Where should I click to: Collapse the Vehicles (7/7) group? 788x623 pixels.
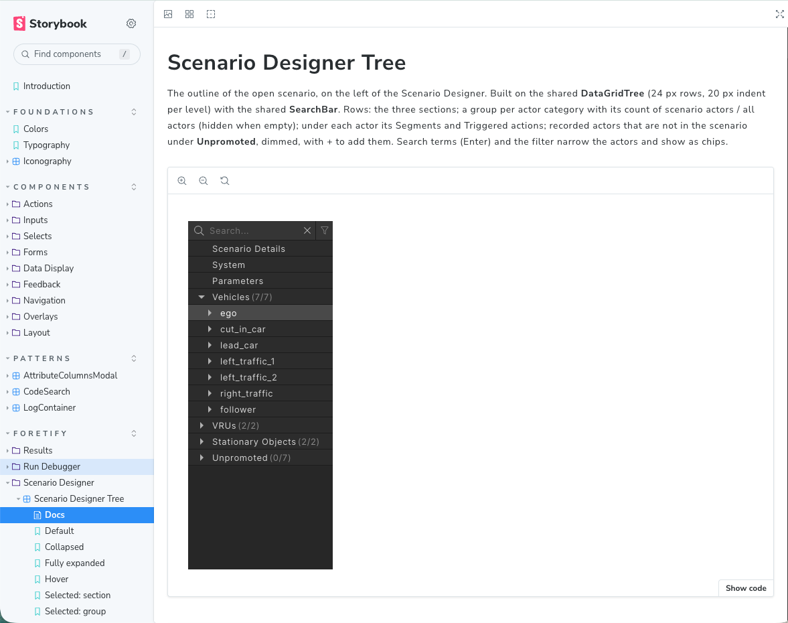(202, 297)
